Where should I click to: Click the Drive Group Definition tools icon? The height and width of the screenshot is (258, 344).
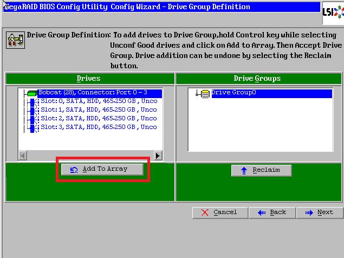click(15, 40)
